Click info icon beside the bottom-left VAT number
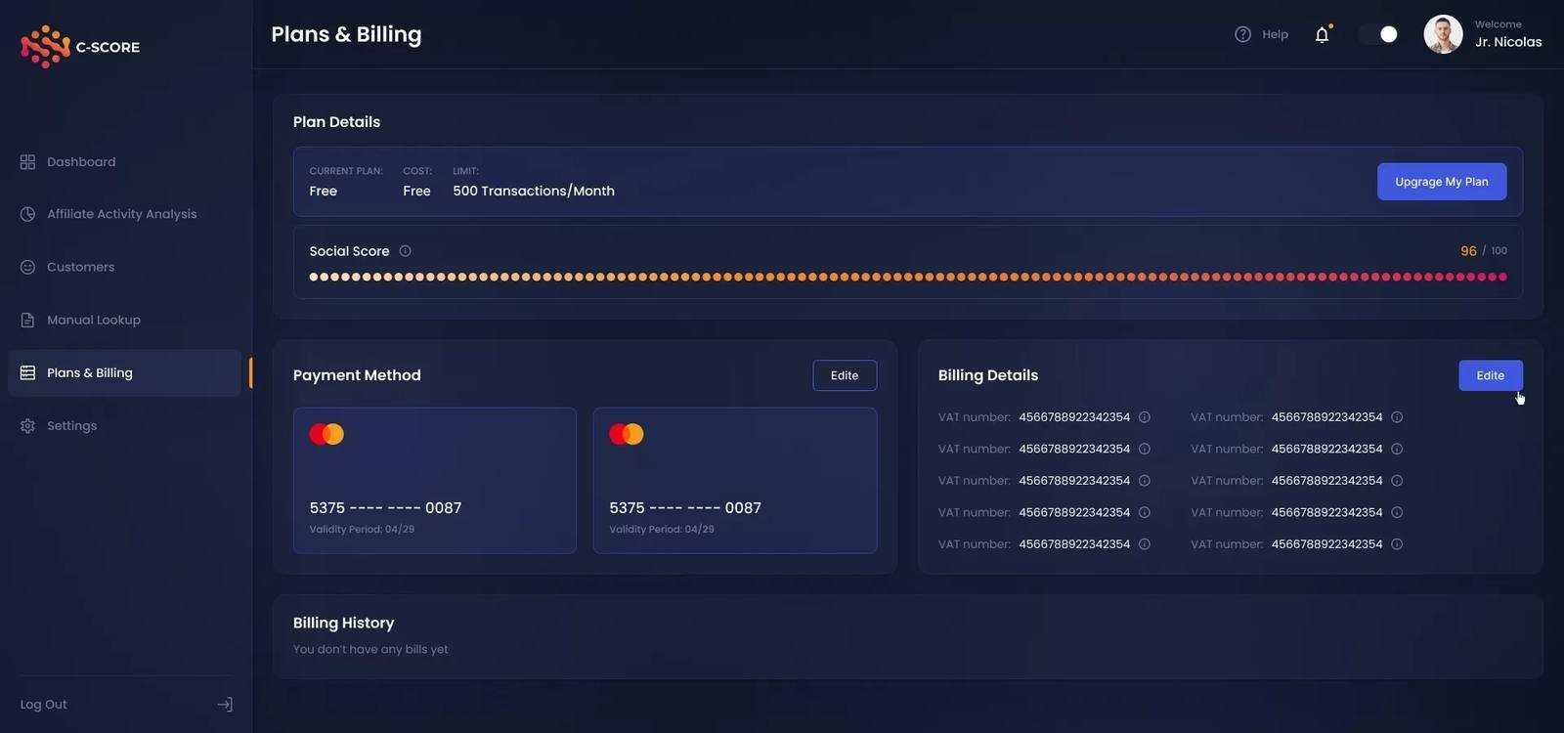Viewport: 1564px width, 733px height. pyautogui.click(x=1145, y=544)
